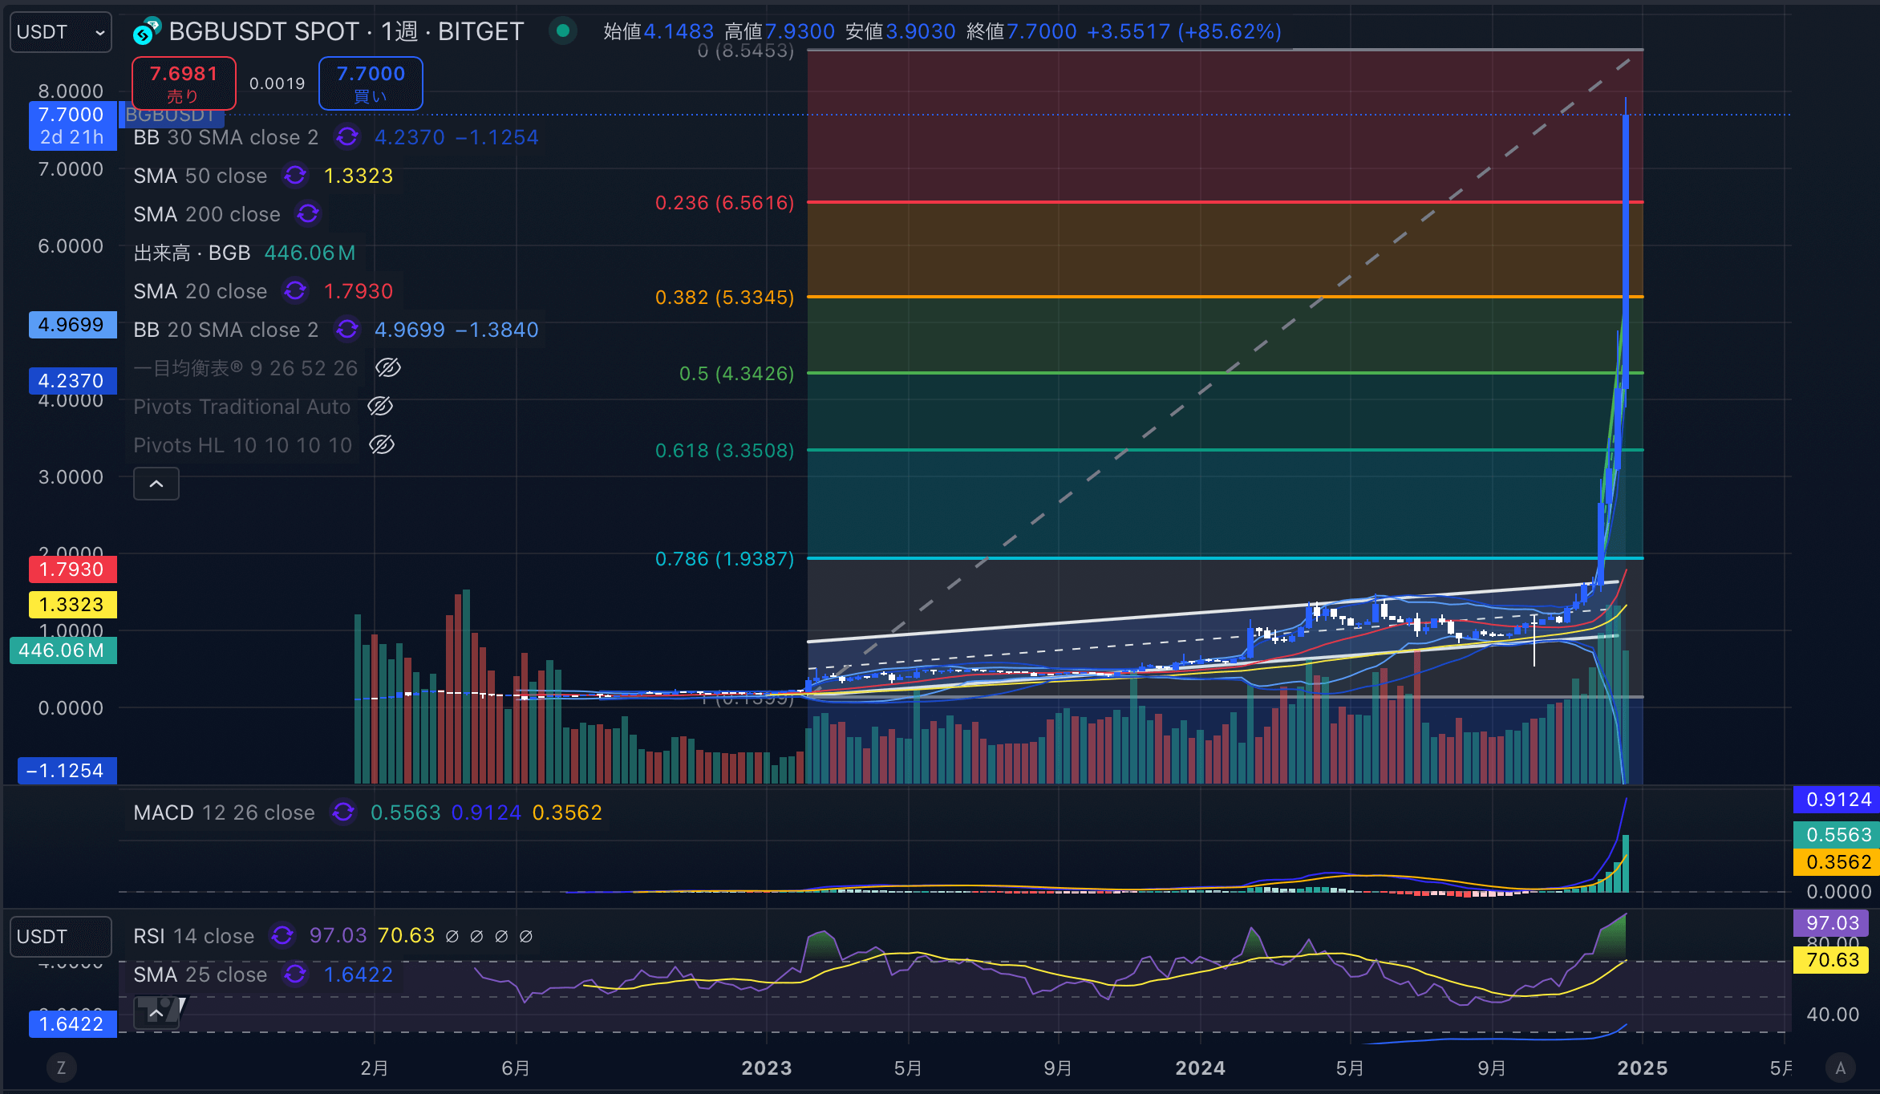Click the Z timezone button bottom left
This screenshot has width=1880, height=1094.
[61, 1068]
